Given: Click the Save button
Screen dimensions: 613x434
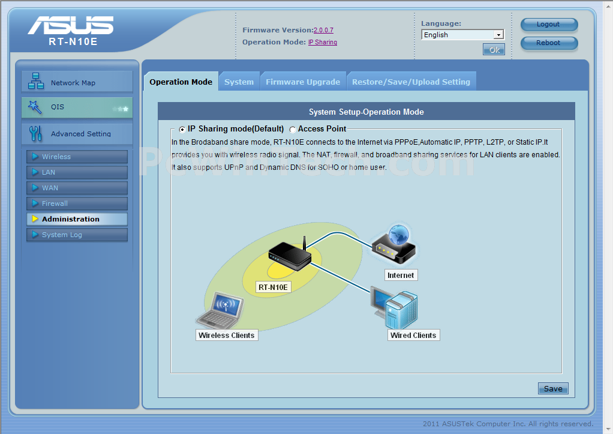Looking at the screenshot, I should pos(553,388).
